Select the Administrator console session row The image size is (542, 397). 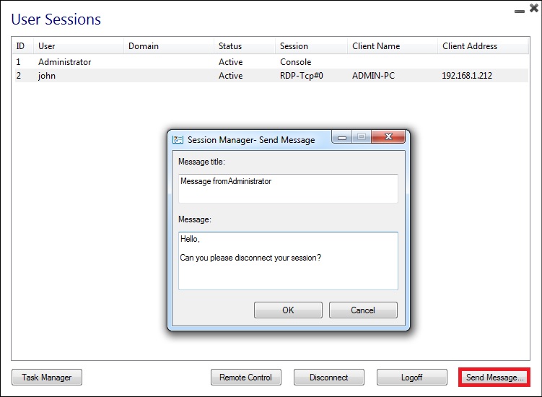click(x=144, y=62)
